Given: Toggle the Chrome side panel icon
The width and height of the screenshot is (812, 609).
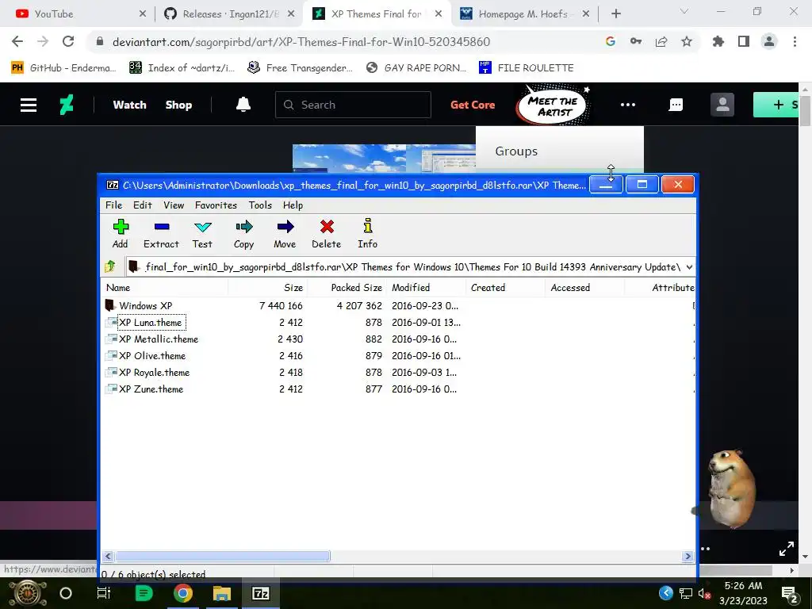Looking at the screenshot, I should click(x=744, y=41).
